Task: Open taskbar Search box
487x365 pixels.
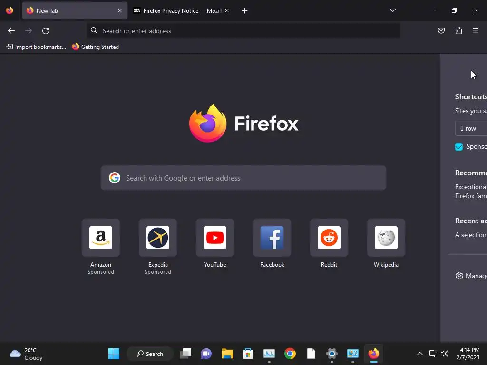Action: 150,354
